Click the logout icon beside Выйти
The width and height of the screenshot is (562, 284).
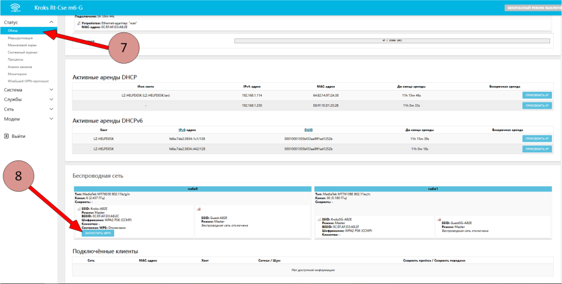tap(6, 135)
